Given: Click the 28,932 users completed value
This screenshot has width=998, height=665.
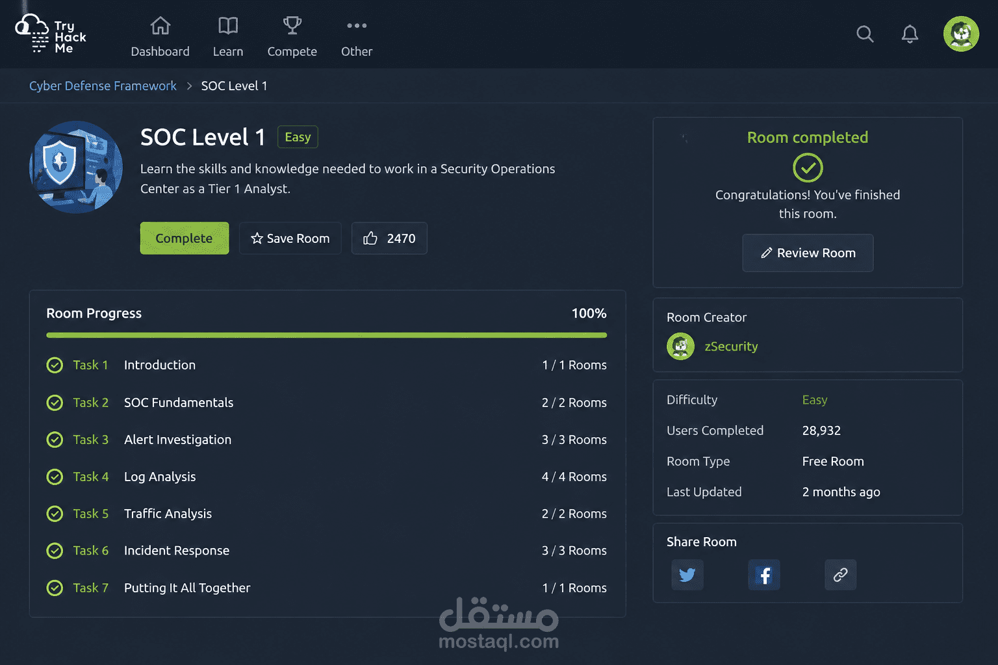Looking at the screenshot, I should [821, 431].
